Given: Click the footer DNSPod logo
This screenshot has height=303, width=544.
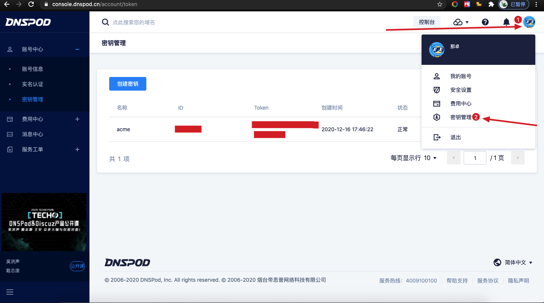Looking at the screenshot, I should [127, 262].
